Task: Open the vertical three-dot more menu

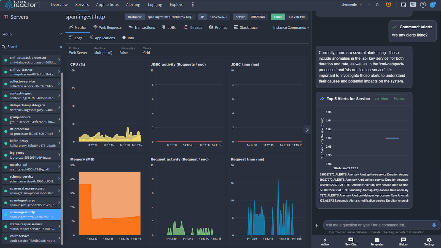Action: click(x=193, y=4)
